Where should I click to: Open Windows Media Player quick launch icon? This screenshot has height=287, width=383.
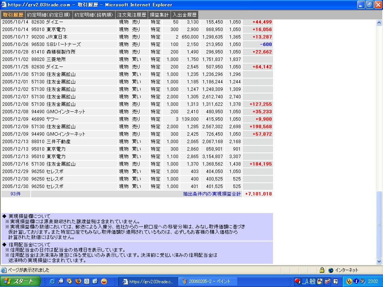point(69,281)
